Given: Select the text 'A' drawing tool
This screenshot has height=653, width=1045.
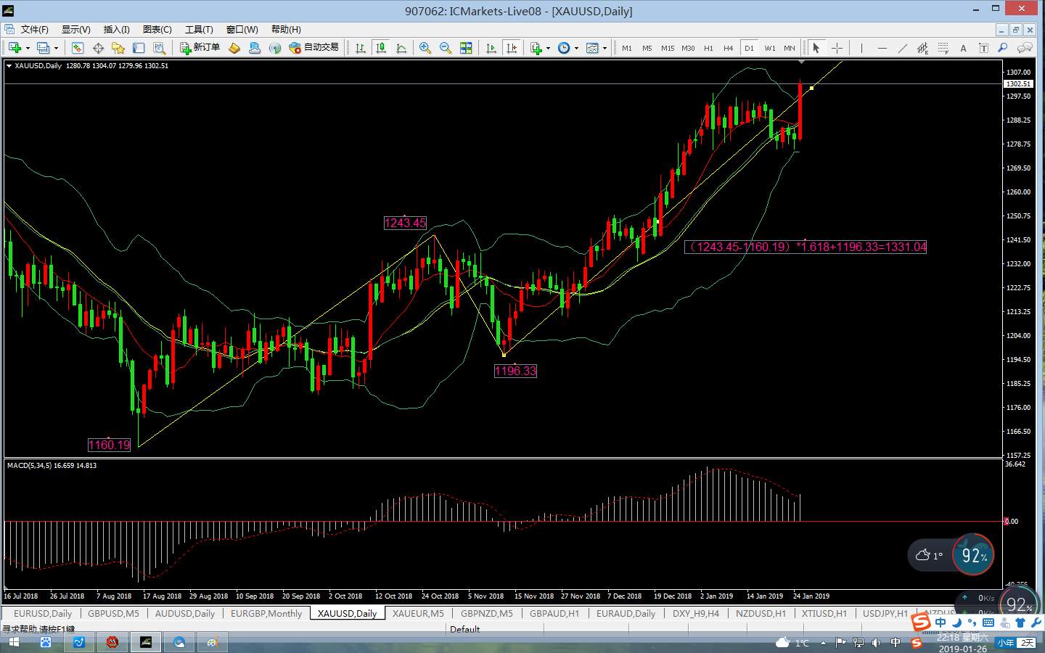Looking at the screenshot, I should pyautogui.click(x=963, y=48).
